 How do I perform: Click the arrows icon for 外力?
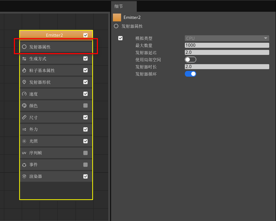[x=24, y=129]
